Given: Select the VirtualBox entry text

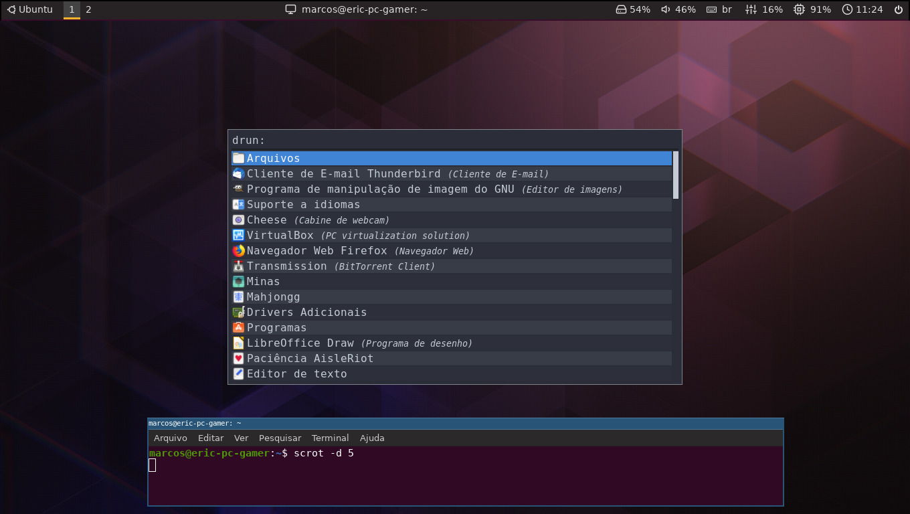Looking at the screenshot, I should pos(280,235).
